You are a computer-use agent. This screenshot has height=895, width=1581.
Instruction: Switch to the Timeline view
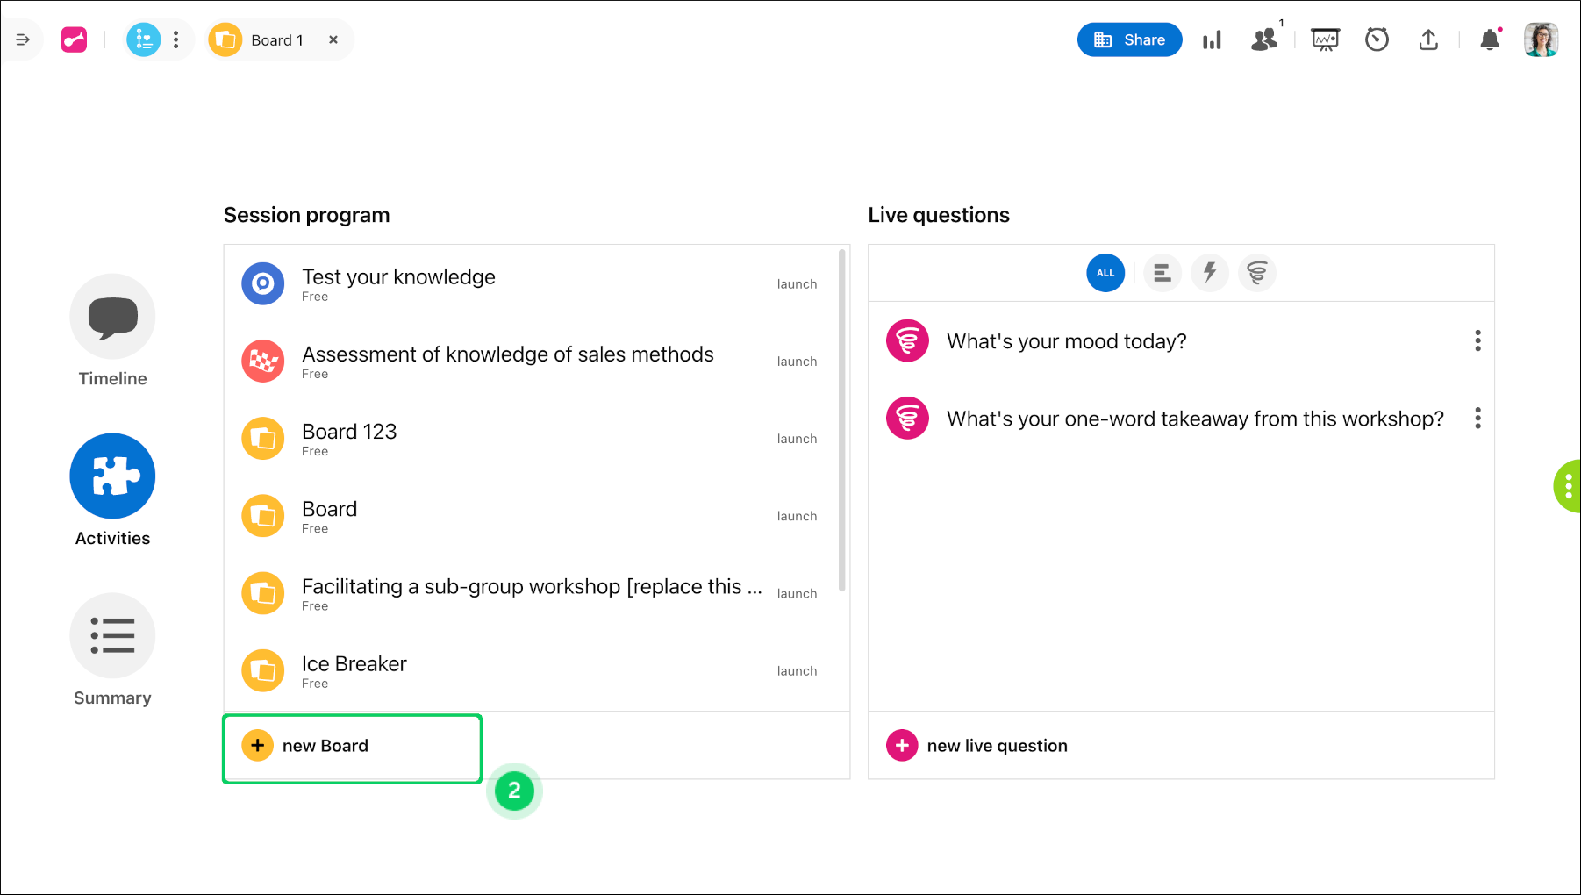tap(112, 331)
